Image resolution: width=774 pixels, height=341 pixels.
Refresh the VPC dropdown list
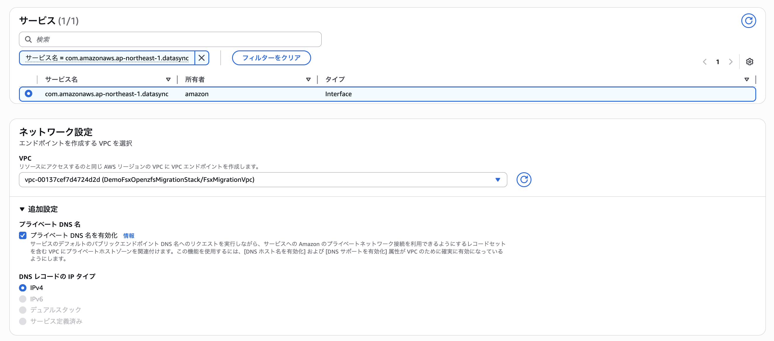(x=524, y=180)
